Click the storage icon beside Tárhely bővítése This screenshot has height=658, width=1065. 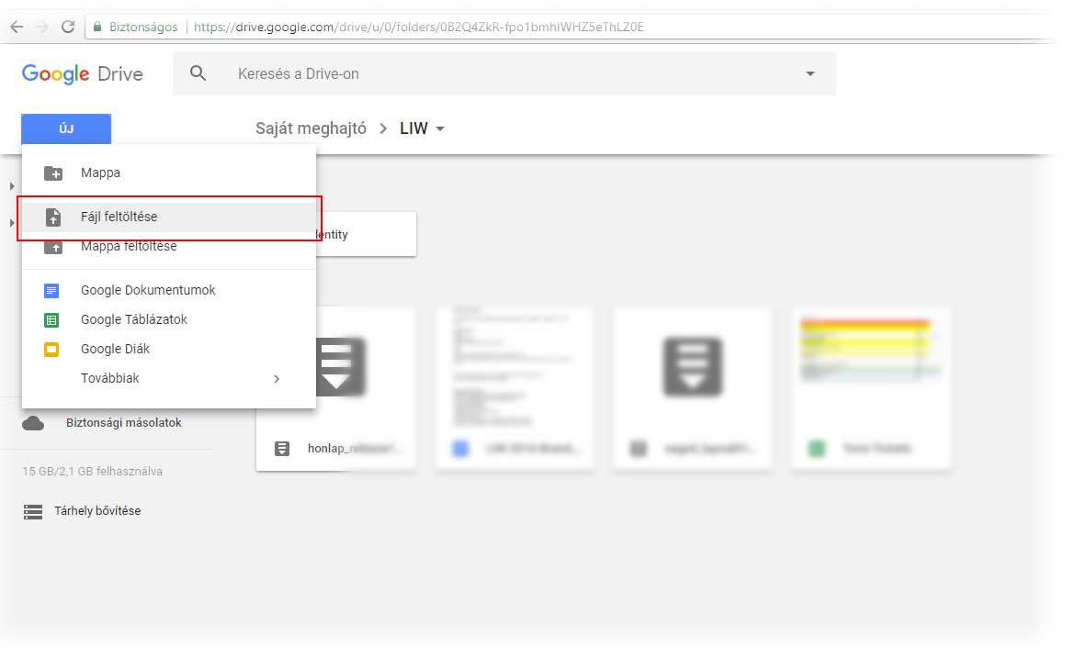(x=33, y=511)
